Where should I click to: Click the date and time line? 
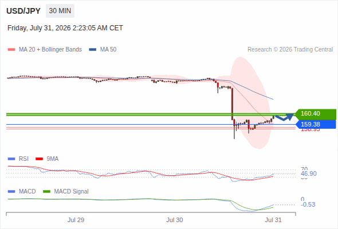pos(65,28)
